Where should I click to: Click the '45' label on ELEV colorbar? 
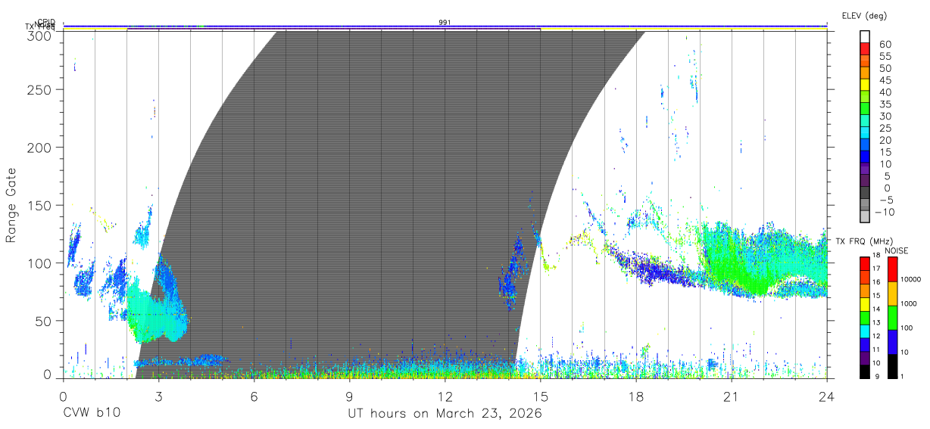point(885,81)
